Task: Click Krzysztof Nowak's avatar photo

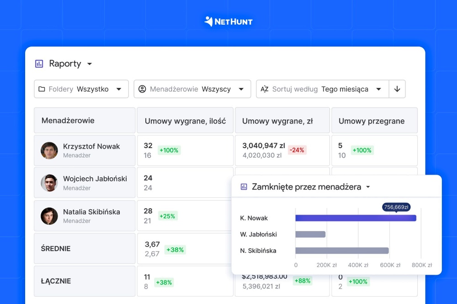Action: [x=49, y=150]
